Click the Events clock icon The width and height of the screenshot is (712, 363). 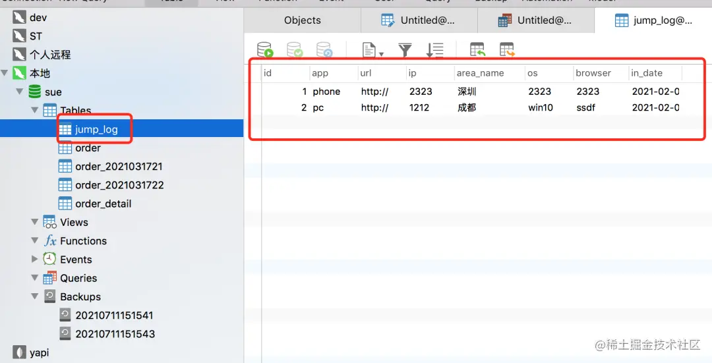pyautogui.click(x=49, y=259)
